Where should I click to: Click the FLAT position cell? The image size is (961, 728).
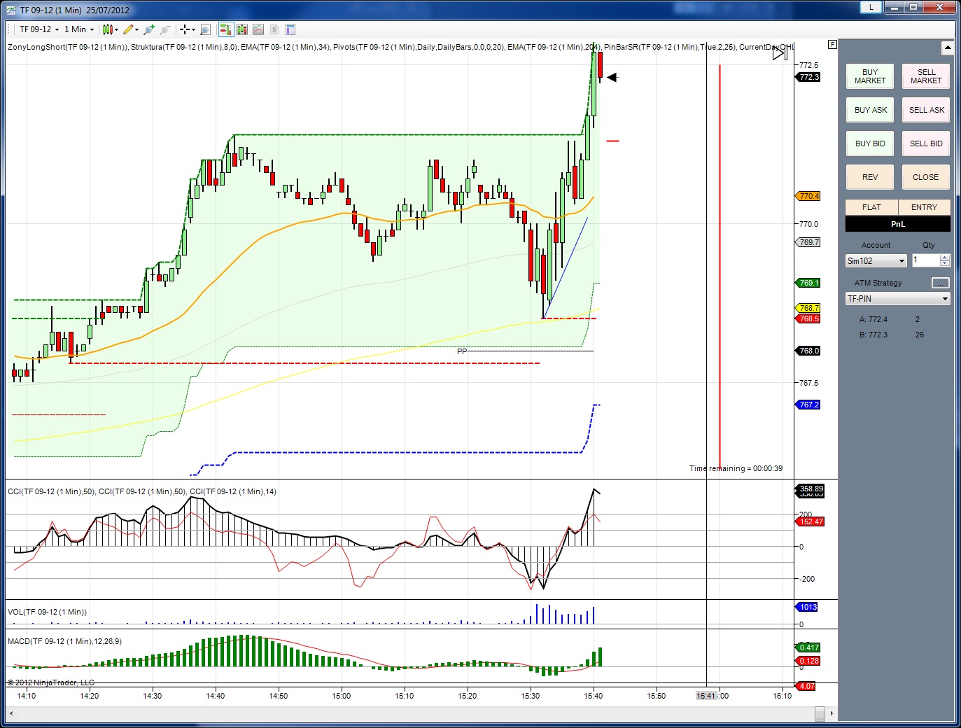[871, 207]
